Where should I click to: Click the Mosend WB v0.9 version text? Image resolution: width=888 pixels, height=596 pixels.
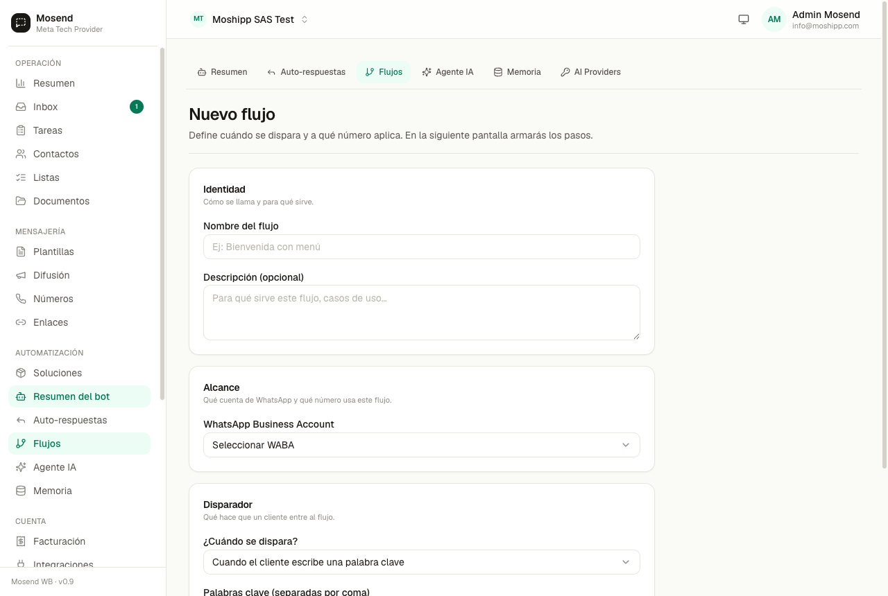click(42, 581)
